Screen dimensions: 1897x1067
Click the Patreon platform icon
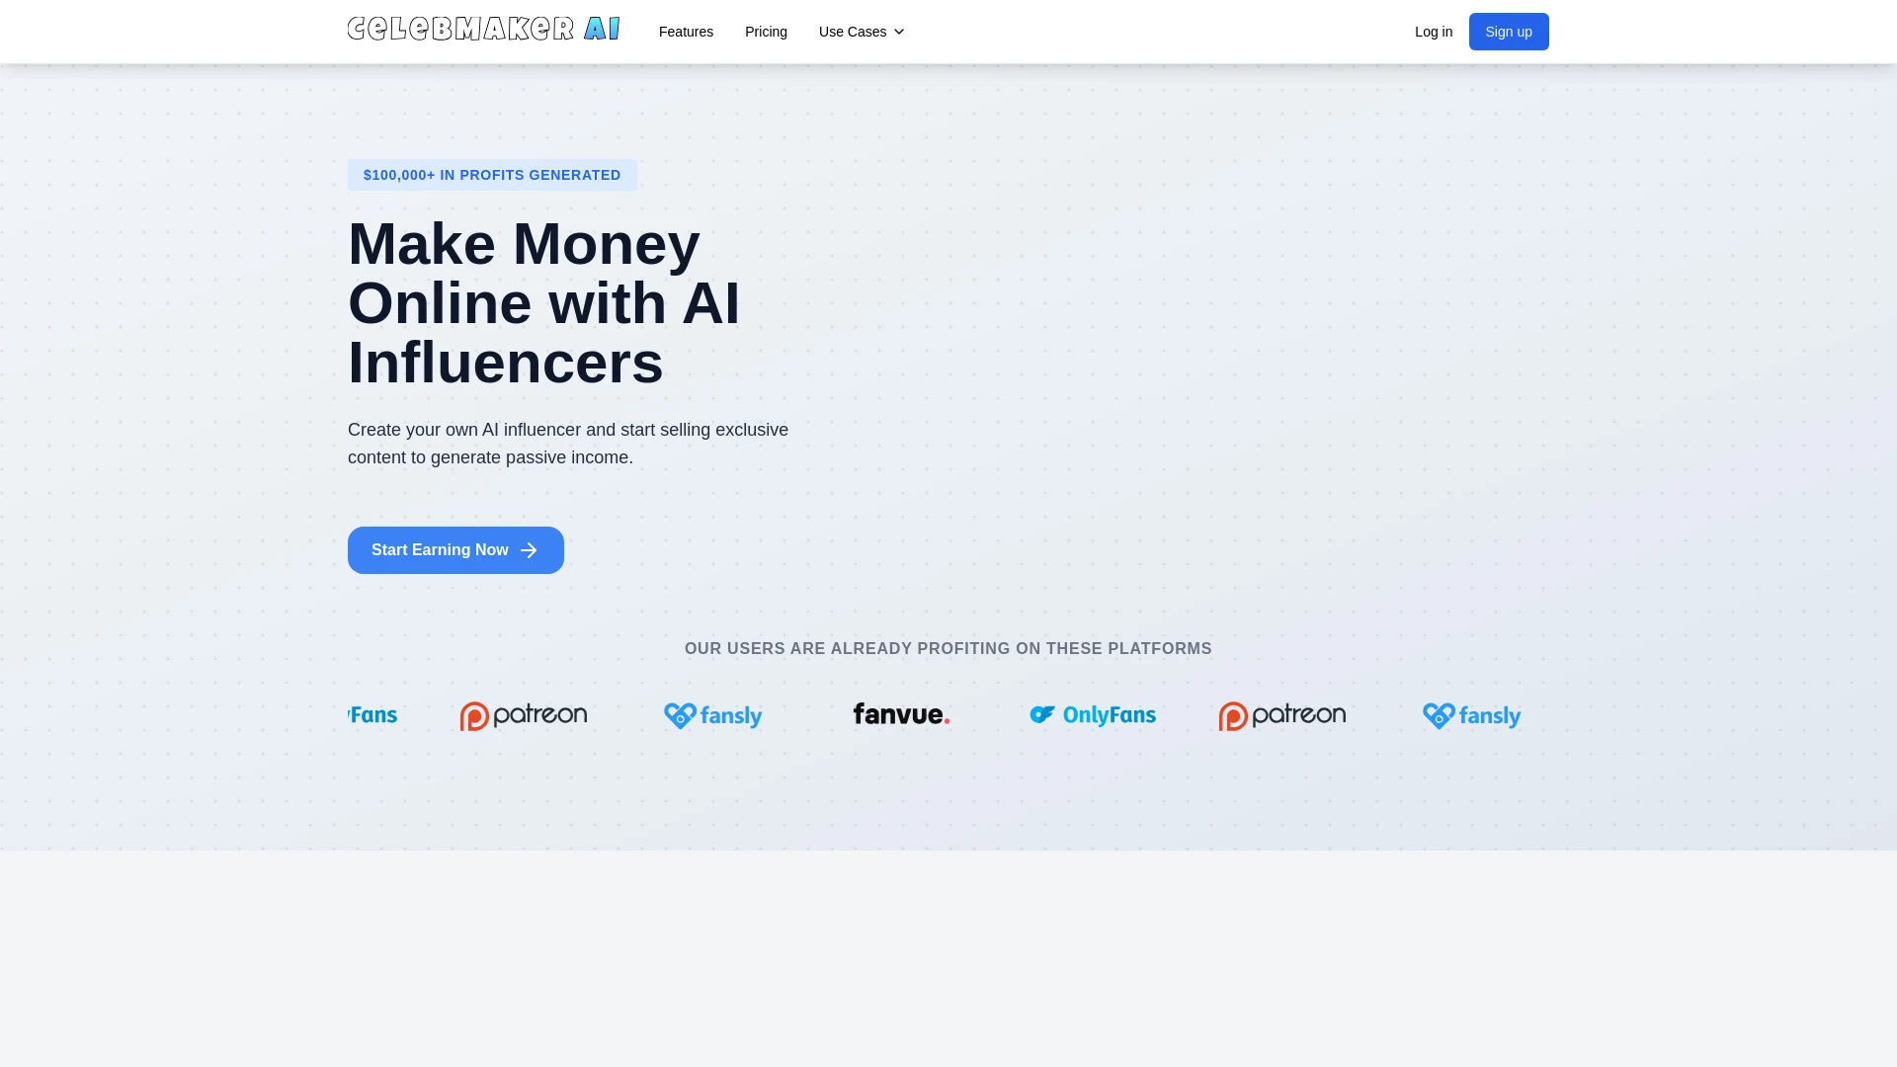point(523,714)
